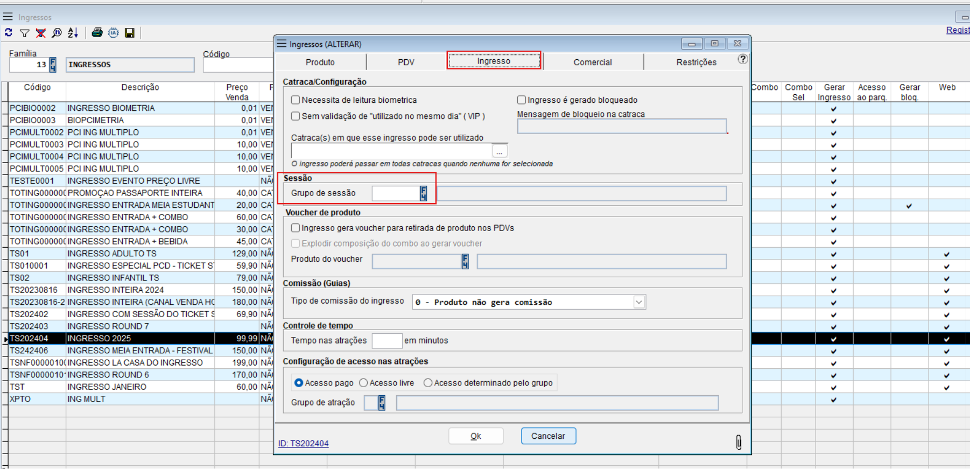Save with the floppy disk icon
The width and height of the screenshot is (970, 469).
(130, 33)
